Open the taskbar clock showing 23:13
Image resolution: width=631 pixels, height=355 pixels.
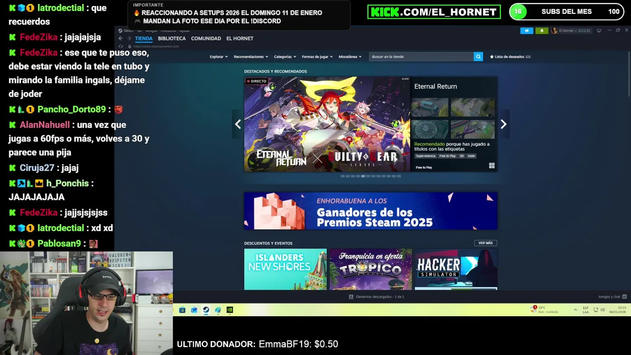pyautogui.click(x=617, y=310)
